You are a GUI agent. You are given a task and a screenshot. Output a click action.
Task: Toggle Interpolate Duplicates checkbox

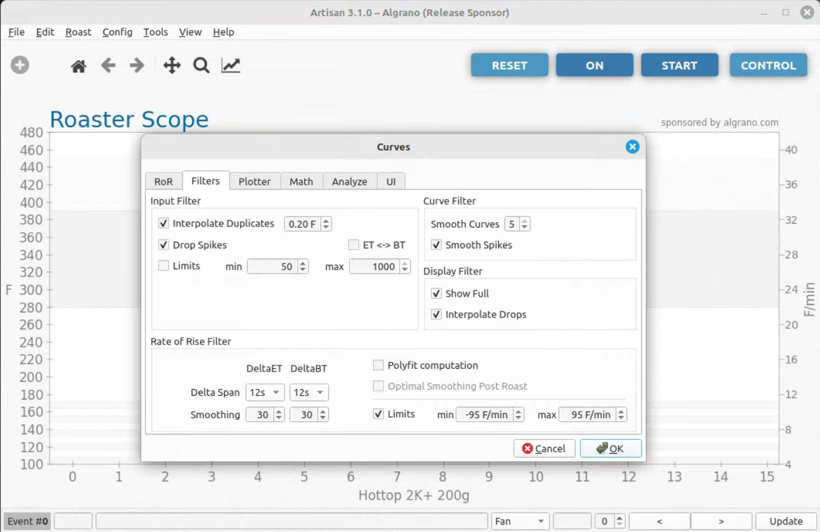click(163, 223)
